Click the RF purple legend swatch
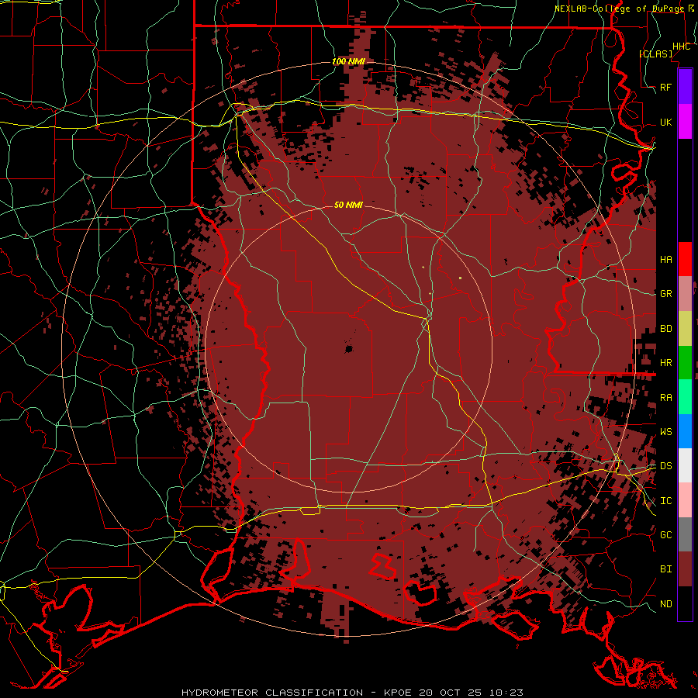 (x=685, y=87)
